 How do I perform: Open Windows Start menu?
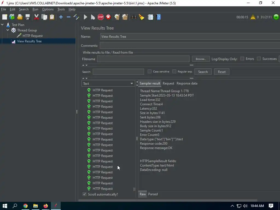tap(5, 206)
